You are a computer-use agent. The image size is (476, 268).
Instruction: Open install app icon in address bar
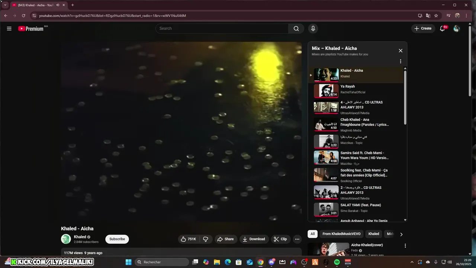click(x=420, y=16)
